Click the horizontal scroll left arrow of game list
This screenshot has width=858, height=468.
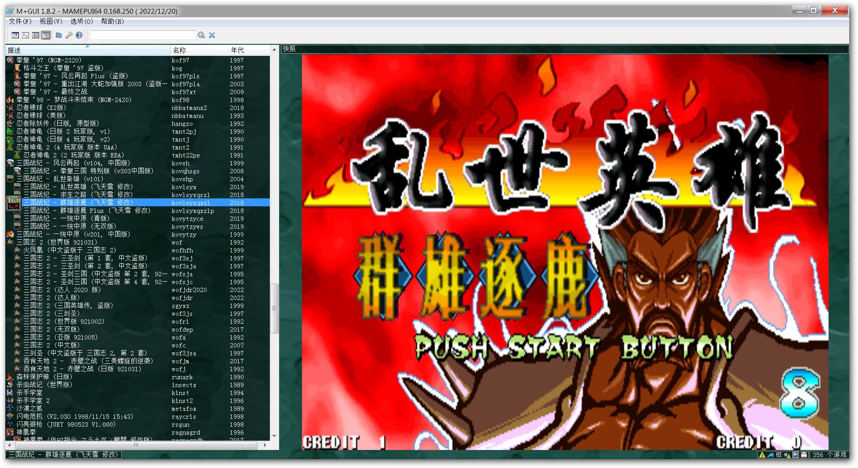[x=10, y=445]
